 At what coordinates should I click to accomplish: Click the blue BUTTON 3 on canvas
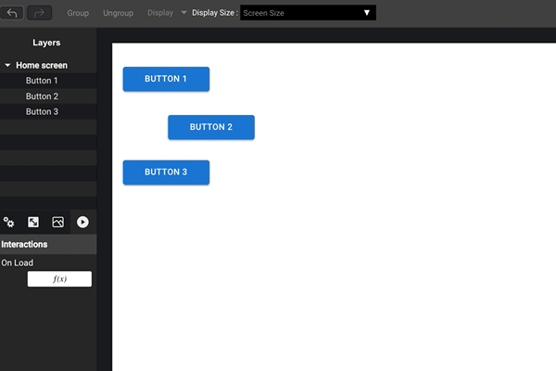[x=166, y=173]
